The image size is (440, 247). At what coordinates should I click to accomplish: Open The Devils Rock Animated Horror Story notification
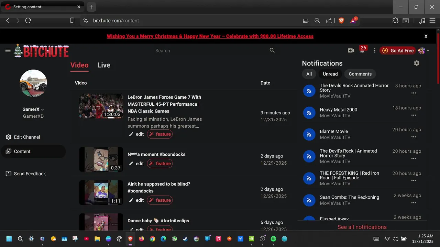coord(354,88)
